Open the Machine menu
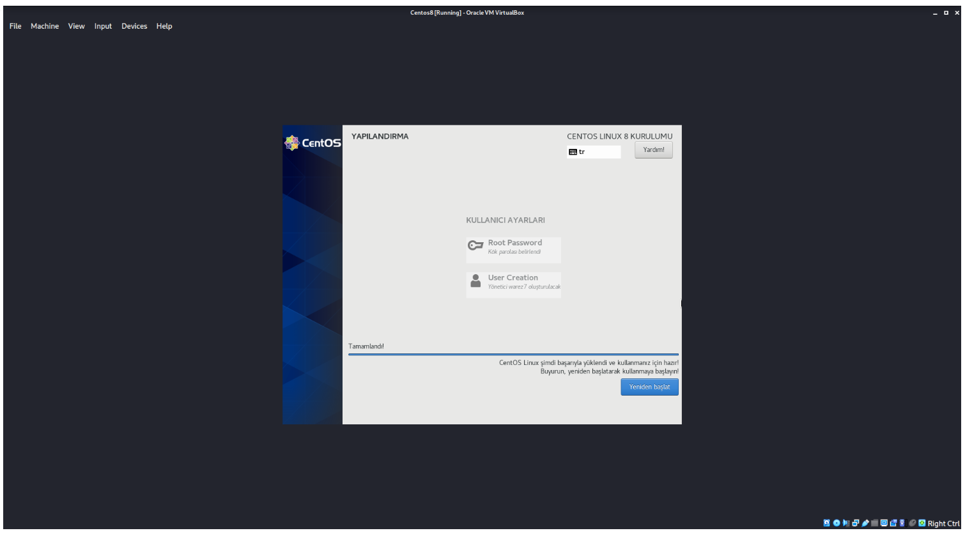The image size is (965, 533). click(x=45, y=26)
